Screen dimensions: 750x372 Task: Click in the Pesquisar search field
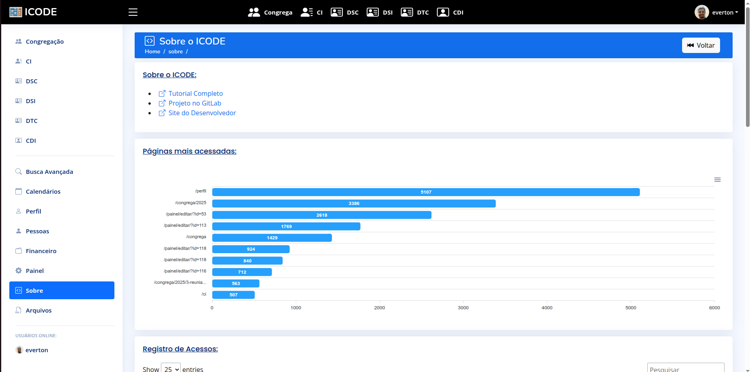pyautogui.click(x=685, y=368)
